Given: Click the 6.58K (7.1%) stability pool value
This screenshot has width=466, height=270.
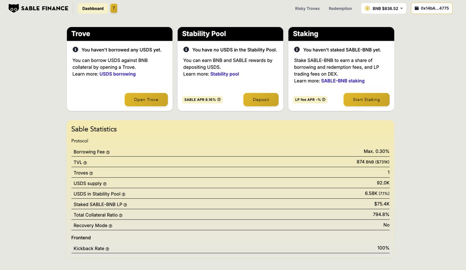Looking at the screenshot, I should click(x=377, y=193).
